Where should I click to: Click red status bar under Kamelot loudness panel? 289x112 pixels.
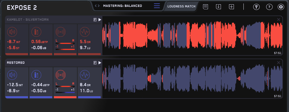click(17, 54)
